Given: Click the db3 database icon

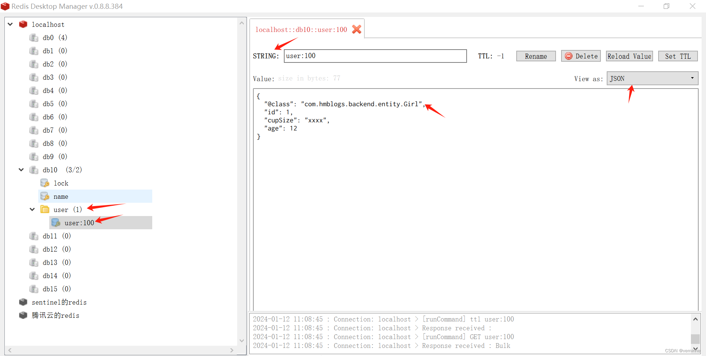Looking at the screenshot, I should click(34, 77).
